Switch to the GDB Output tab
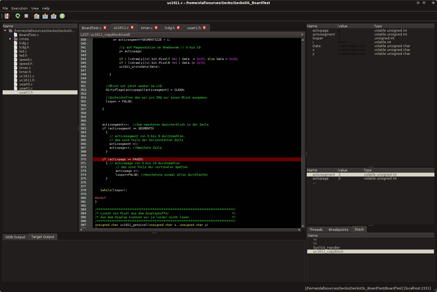This screenshot has height=292, width=437. [15, 237]
